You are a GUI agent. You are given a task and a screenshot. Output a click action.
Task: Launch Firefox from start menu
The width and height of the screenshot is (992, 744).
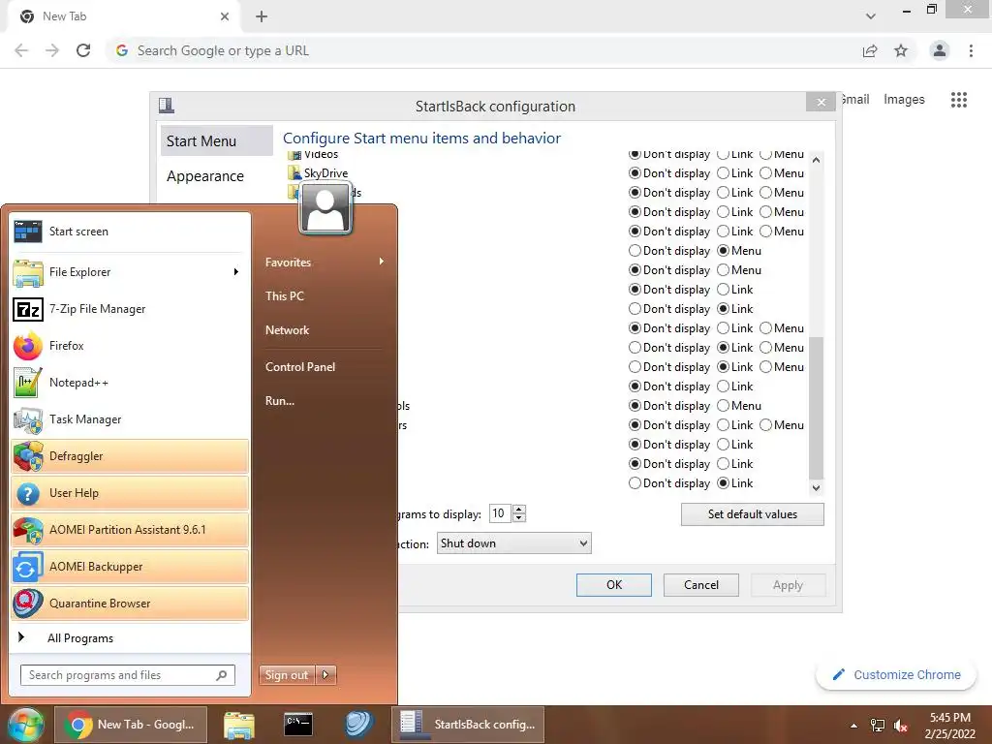click(130, 346)
